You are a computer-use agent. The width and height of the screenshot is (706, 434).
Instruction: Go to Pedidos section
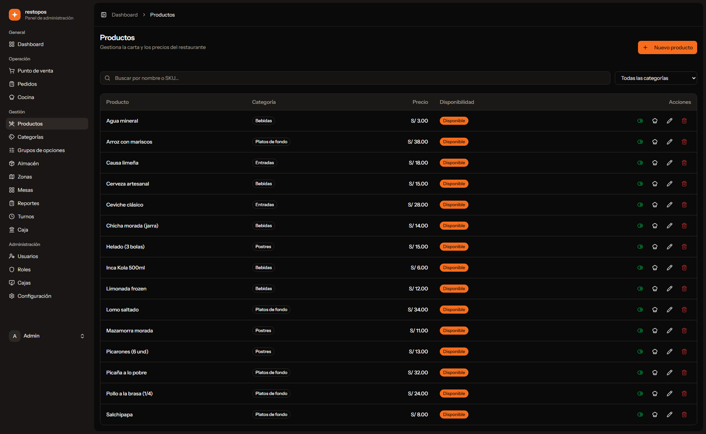[x=47, y=84]
